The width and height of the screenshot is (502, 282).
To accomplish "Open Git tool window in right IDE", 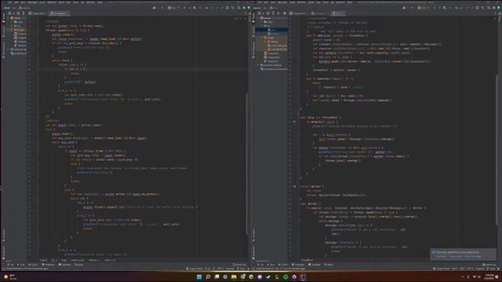I will pyautogui.click(x=261, y=265).
